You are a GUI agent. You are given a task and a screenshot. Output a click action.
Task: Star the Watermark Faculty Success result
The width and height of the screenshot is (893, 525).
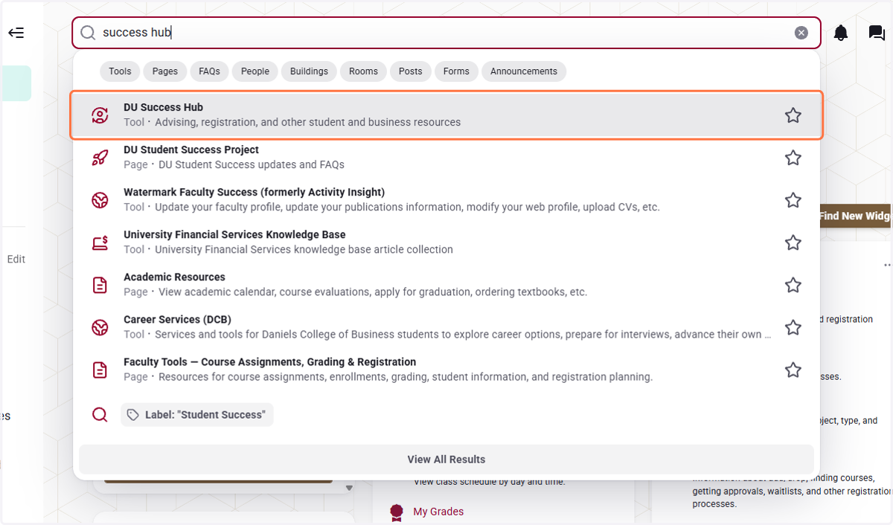click(793, 200)
